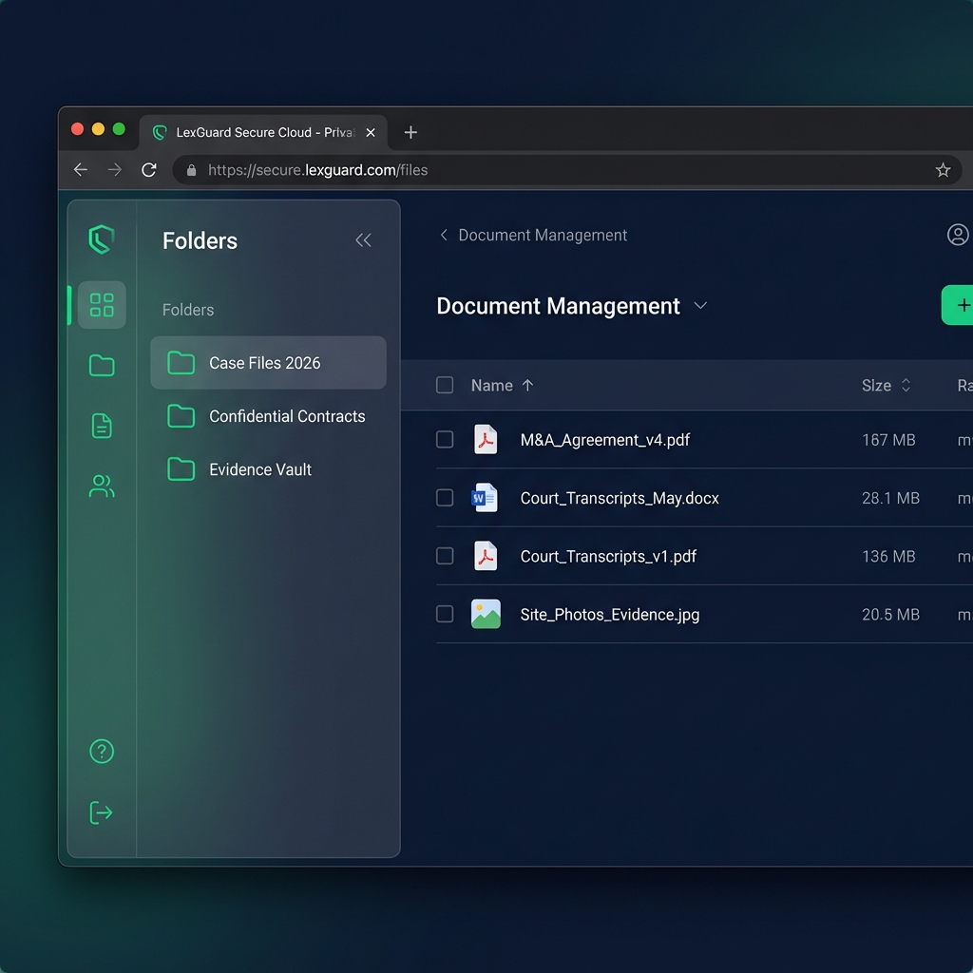Viewport: 973px width, 973px height.
Task: Bookmark page with the star icon
Action: coord(943,170)
